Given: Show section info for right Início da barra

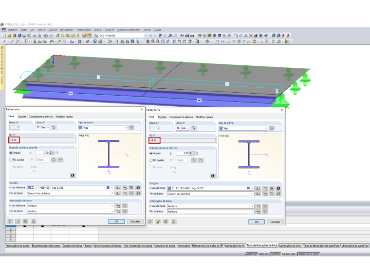Looking at the screenshot, I should pos(278,188).
